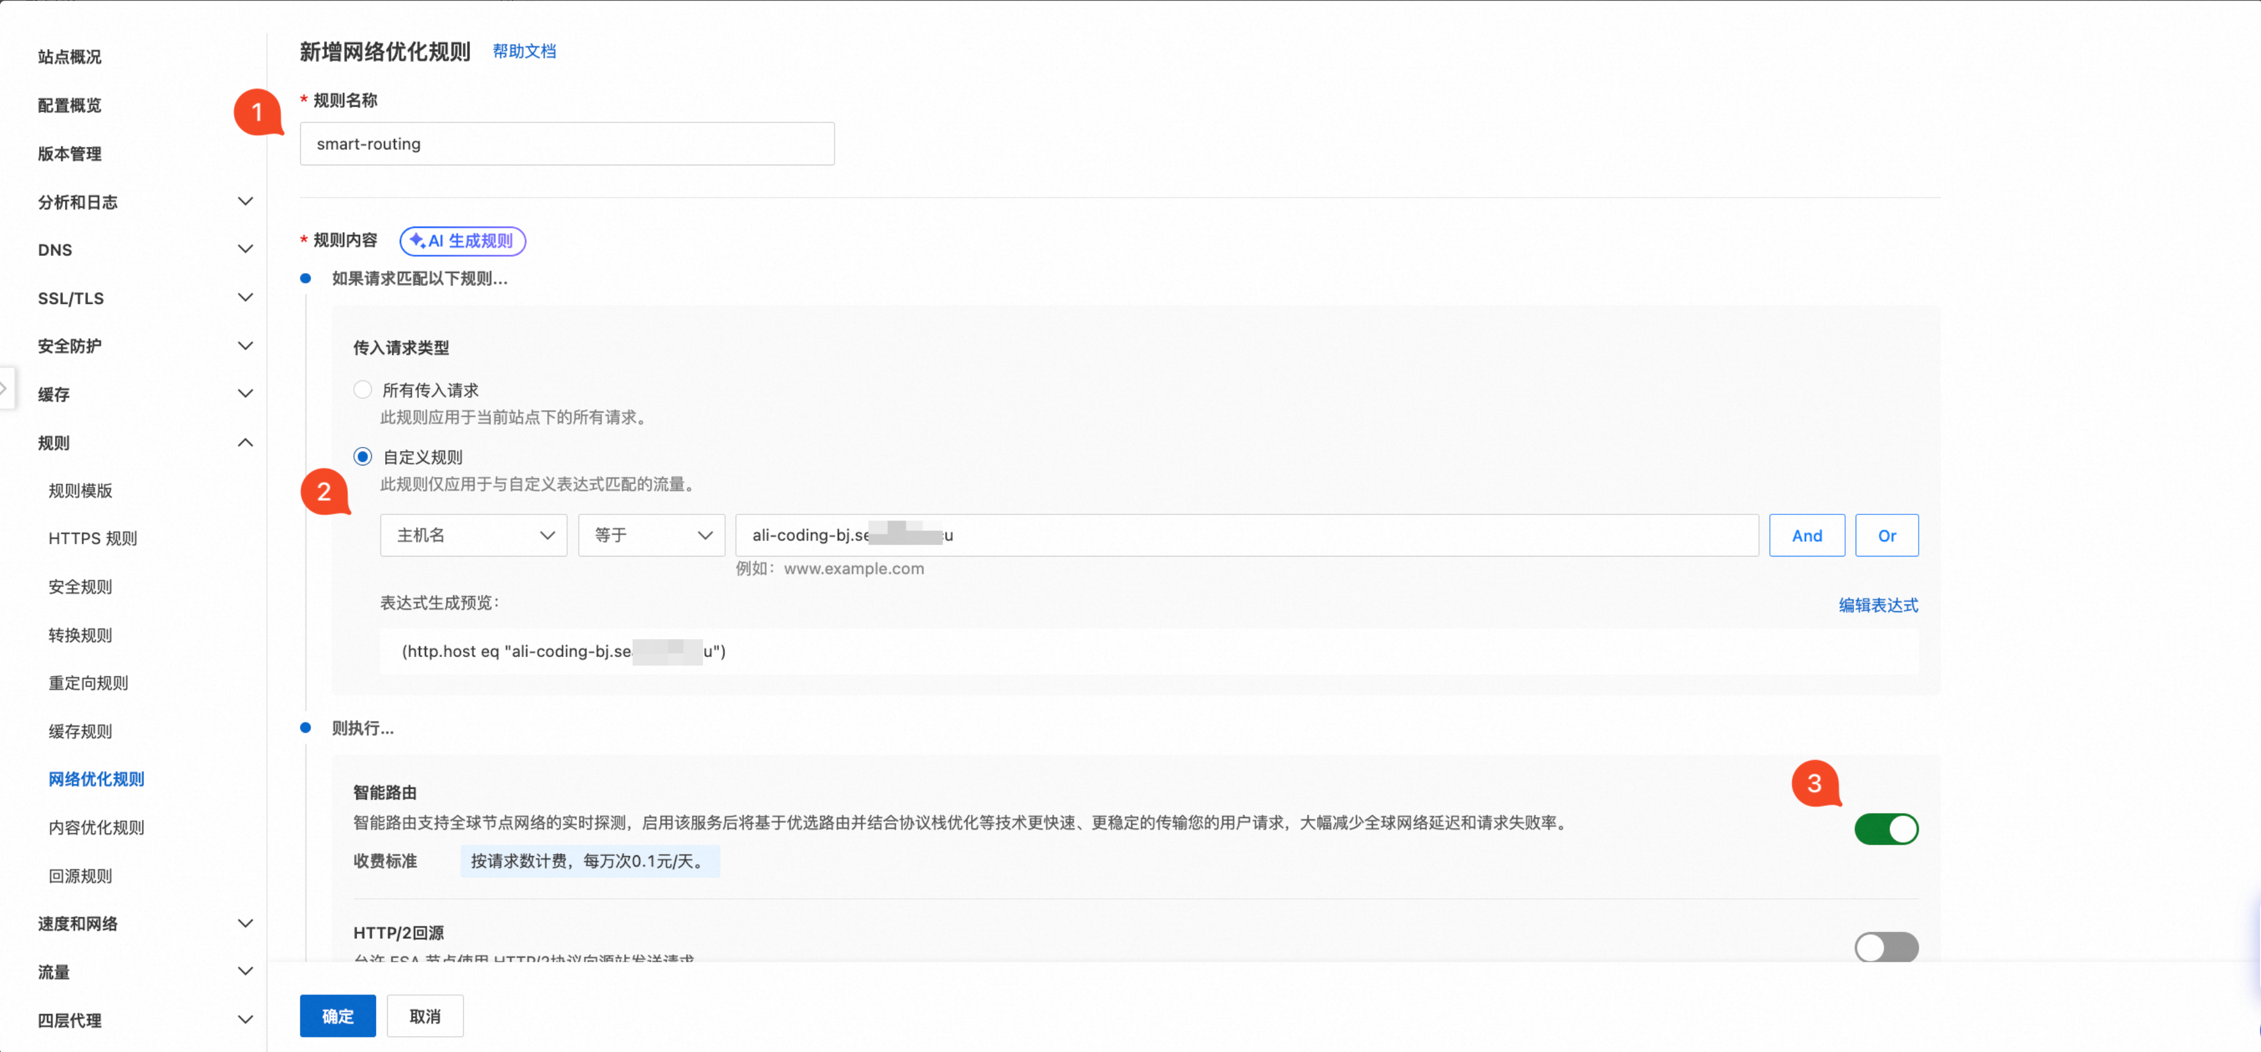Click the 规则名称 smart-routing input field

567,144
